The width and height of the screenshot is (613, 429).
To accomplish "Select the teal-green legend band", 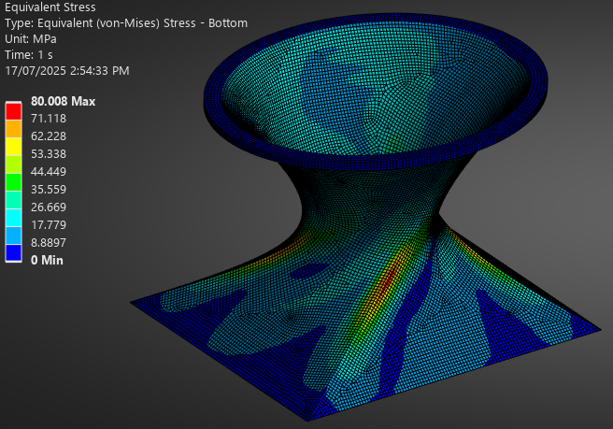I will (x=13, y=200).
